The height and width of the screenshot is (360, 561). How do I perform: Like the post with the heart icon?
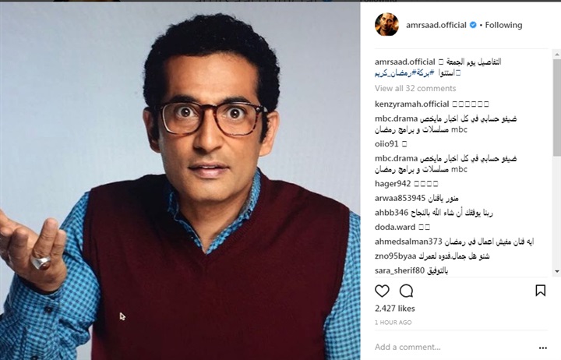tap(382, 291)
